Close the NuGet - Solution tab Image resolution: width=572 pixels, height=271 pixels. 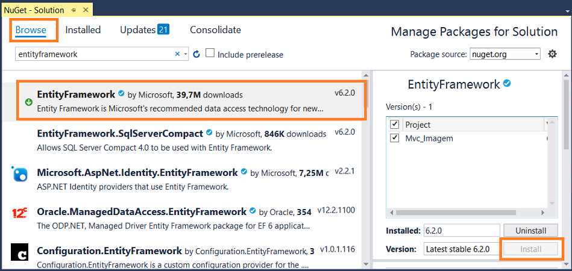click(86, 10)
